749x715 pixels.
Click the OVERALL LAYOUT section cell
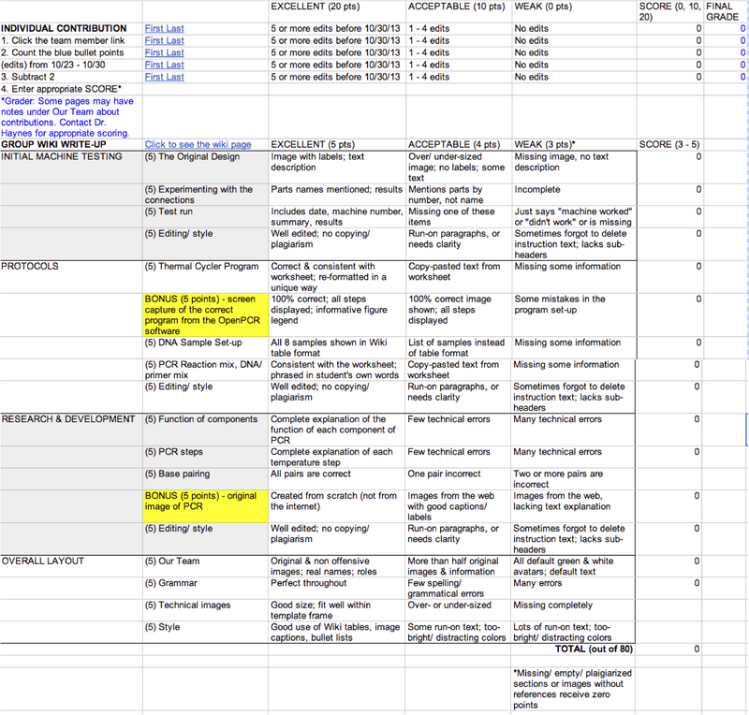click(70, 562)
